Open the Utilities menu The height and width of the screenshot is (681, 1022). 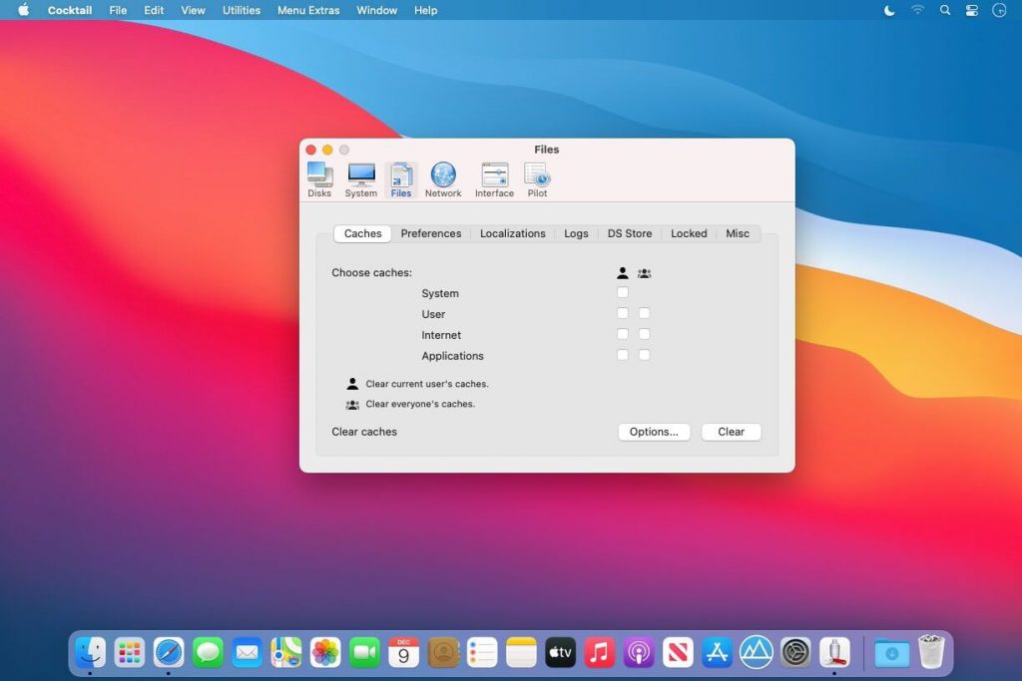(x=242, y=10)
